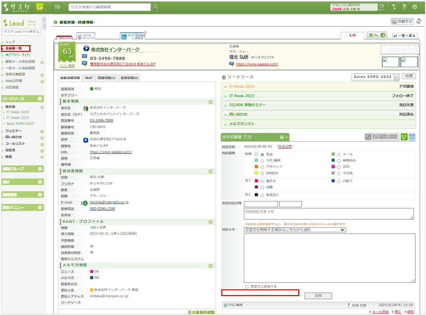Collapse the 基本情報 section
The width and height of the screenshot is (426, 315).
coord(210,102)
